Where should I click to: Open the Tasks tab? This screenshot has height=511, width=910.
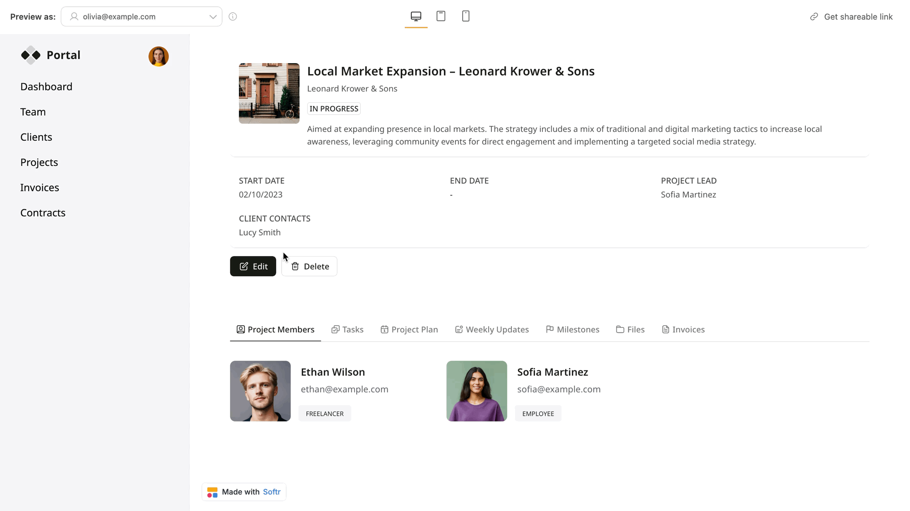tap(347, 329)
